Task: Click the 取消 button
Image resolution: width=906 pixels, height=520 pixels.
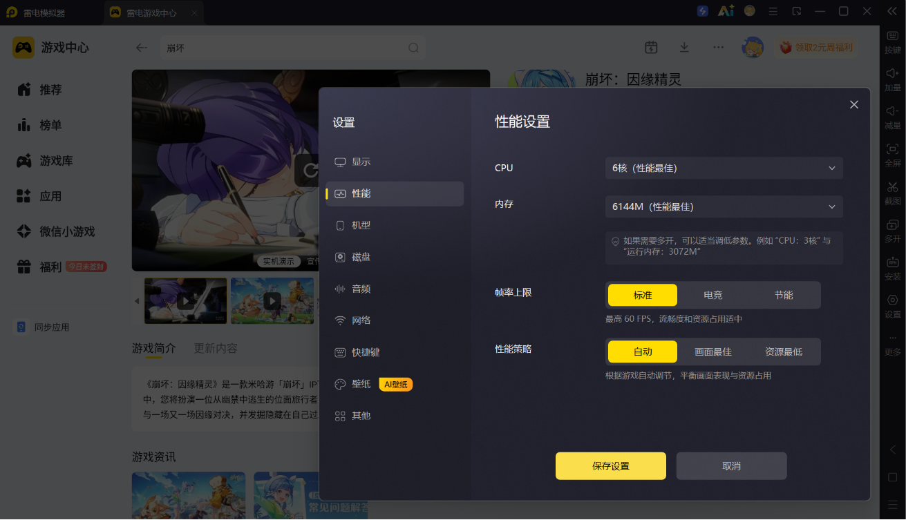Action: [731, 466]
